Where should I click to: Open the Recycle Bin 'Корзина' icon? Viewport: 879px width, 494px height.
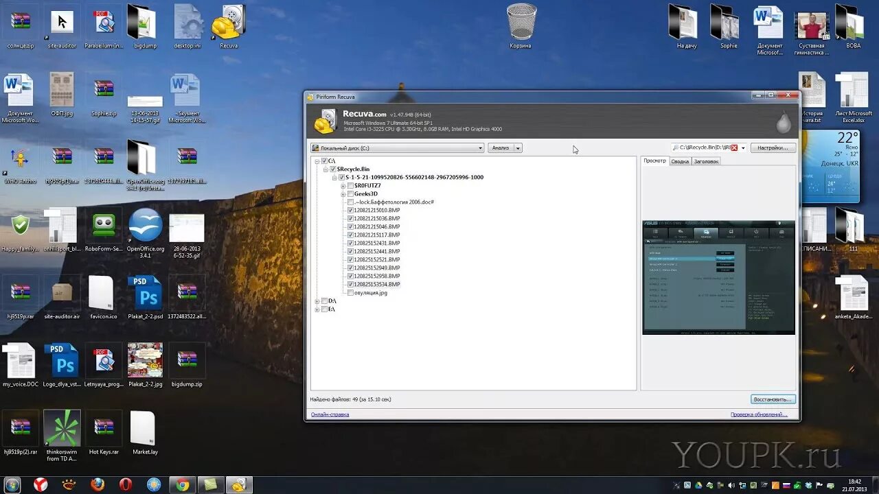pyautogui.click(x=521, y=26)
